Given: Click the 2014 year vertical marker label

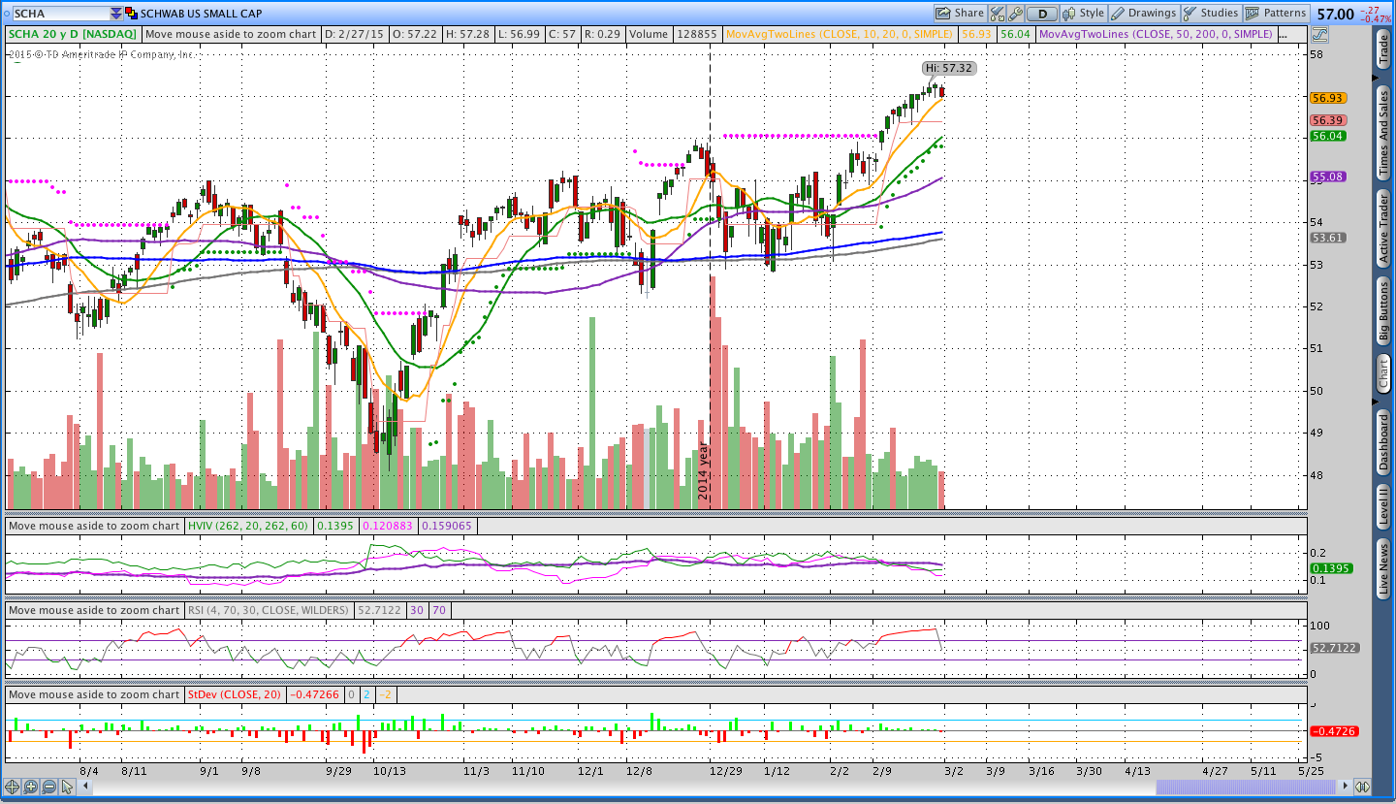Looking at the screenshot, I should coord(704,471).
